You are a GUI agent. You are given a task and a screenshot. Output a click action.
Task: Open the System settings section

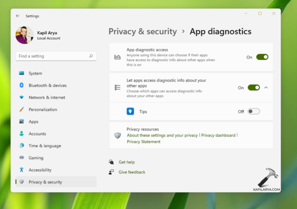coord(35,73)
